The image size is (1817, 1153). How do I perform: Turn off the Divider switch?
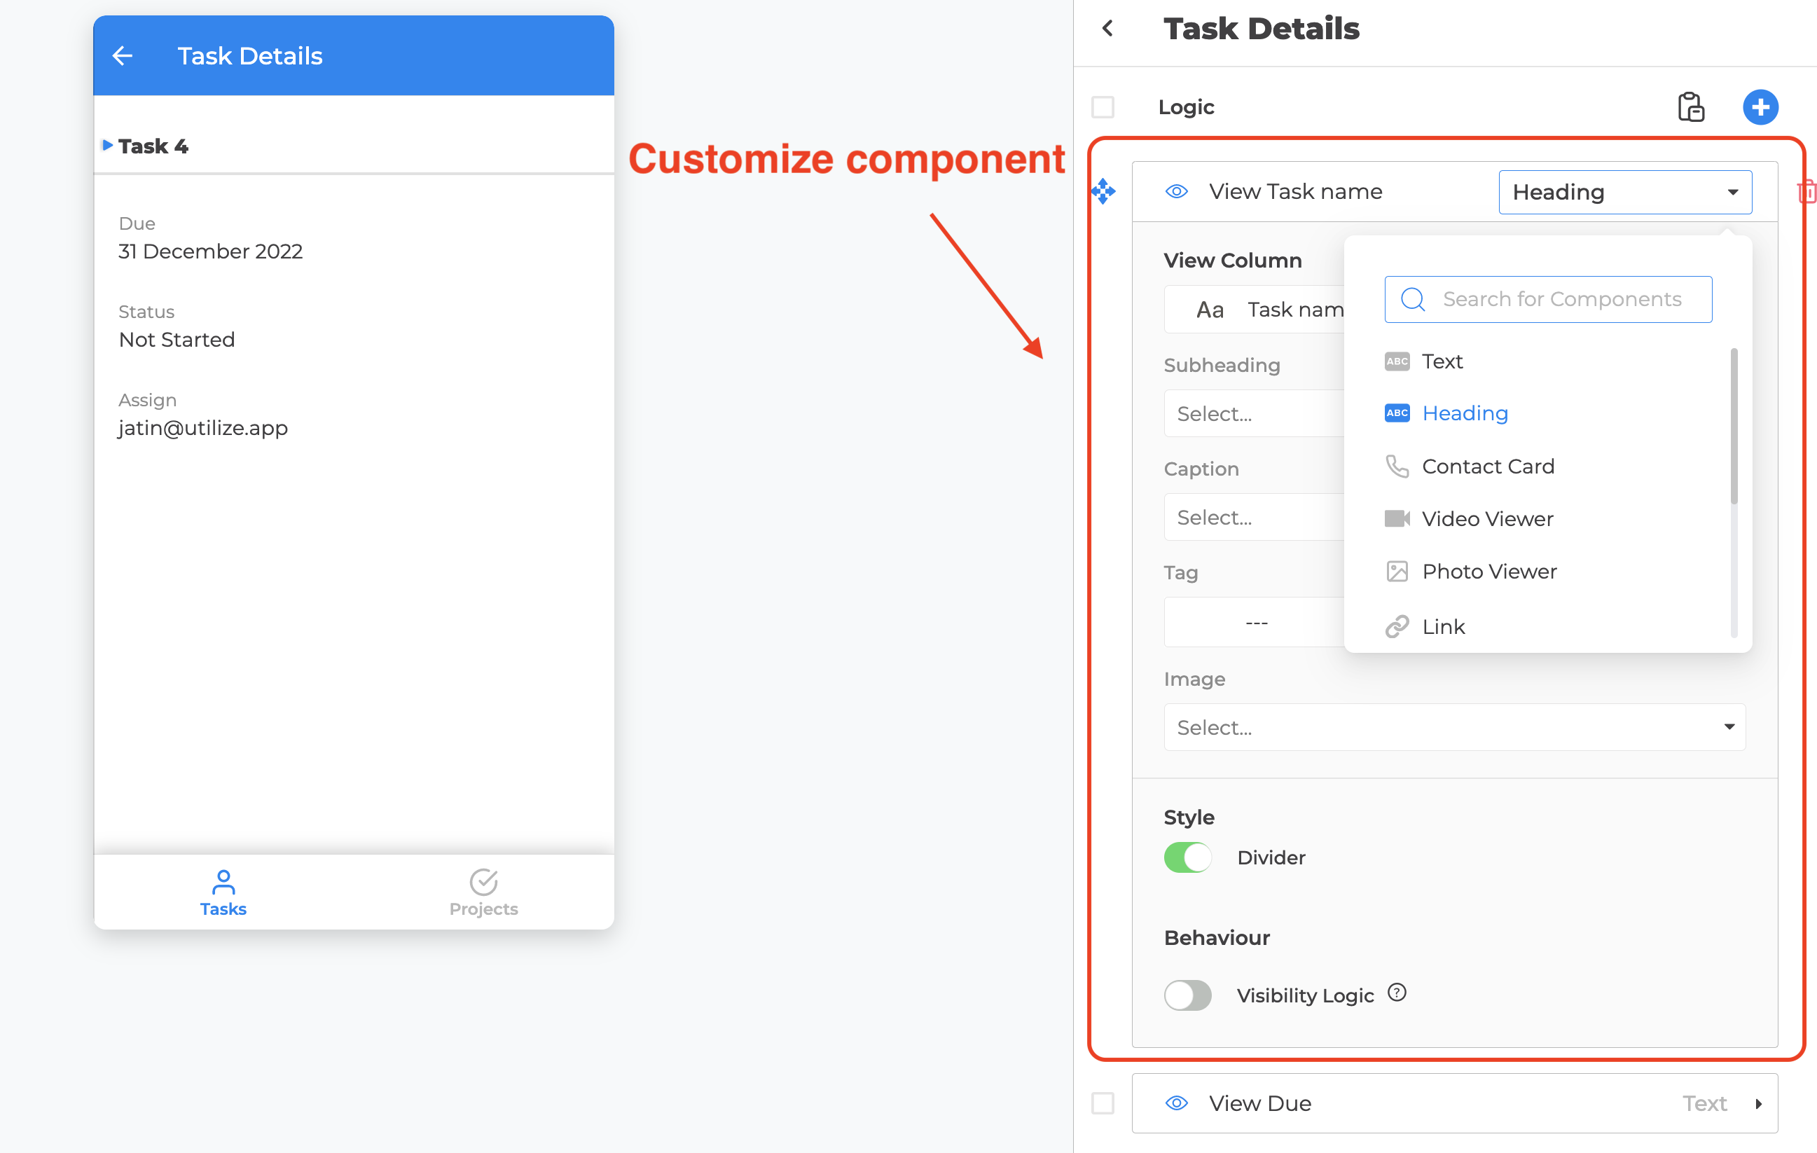(x=1188, y=857)
